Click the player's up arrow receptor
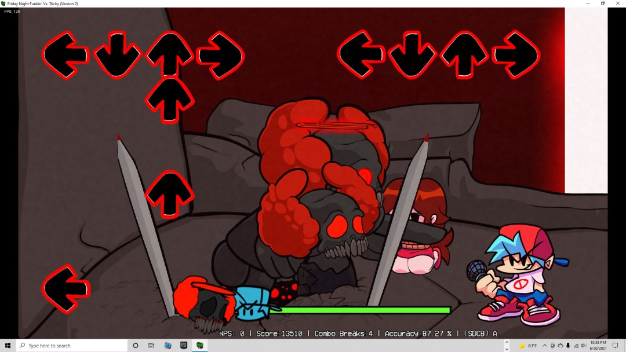The image size is (626, 352). [x=464, y=54]
